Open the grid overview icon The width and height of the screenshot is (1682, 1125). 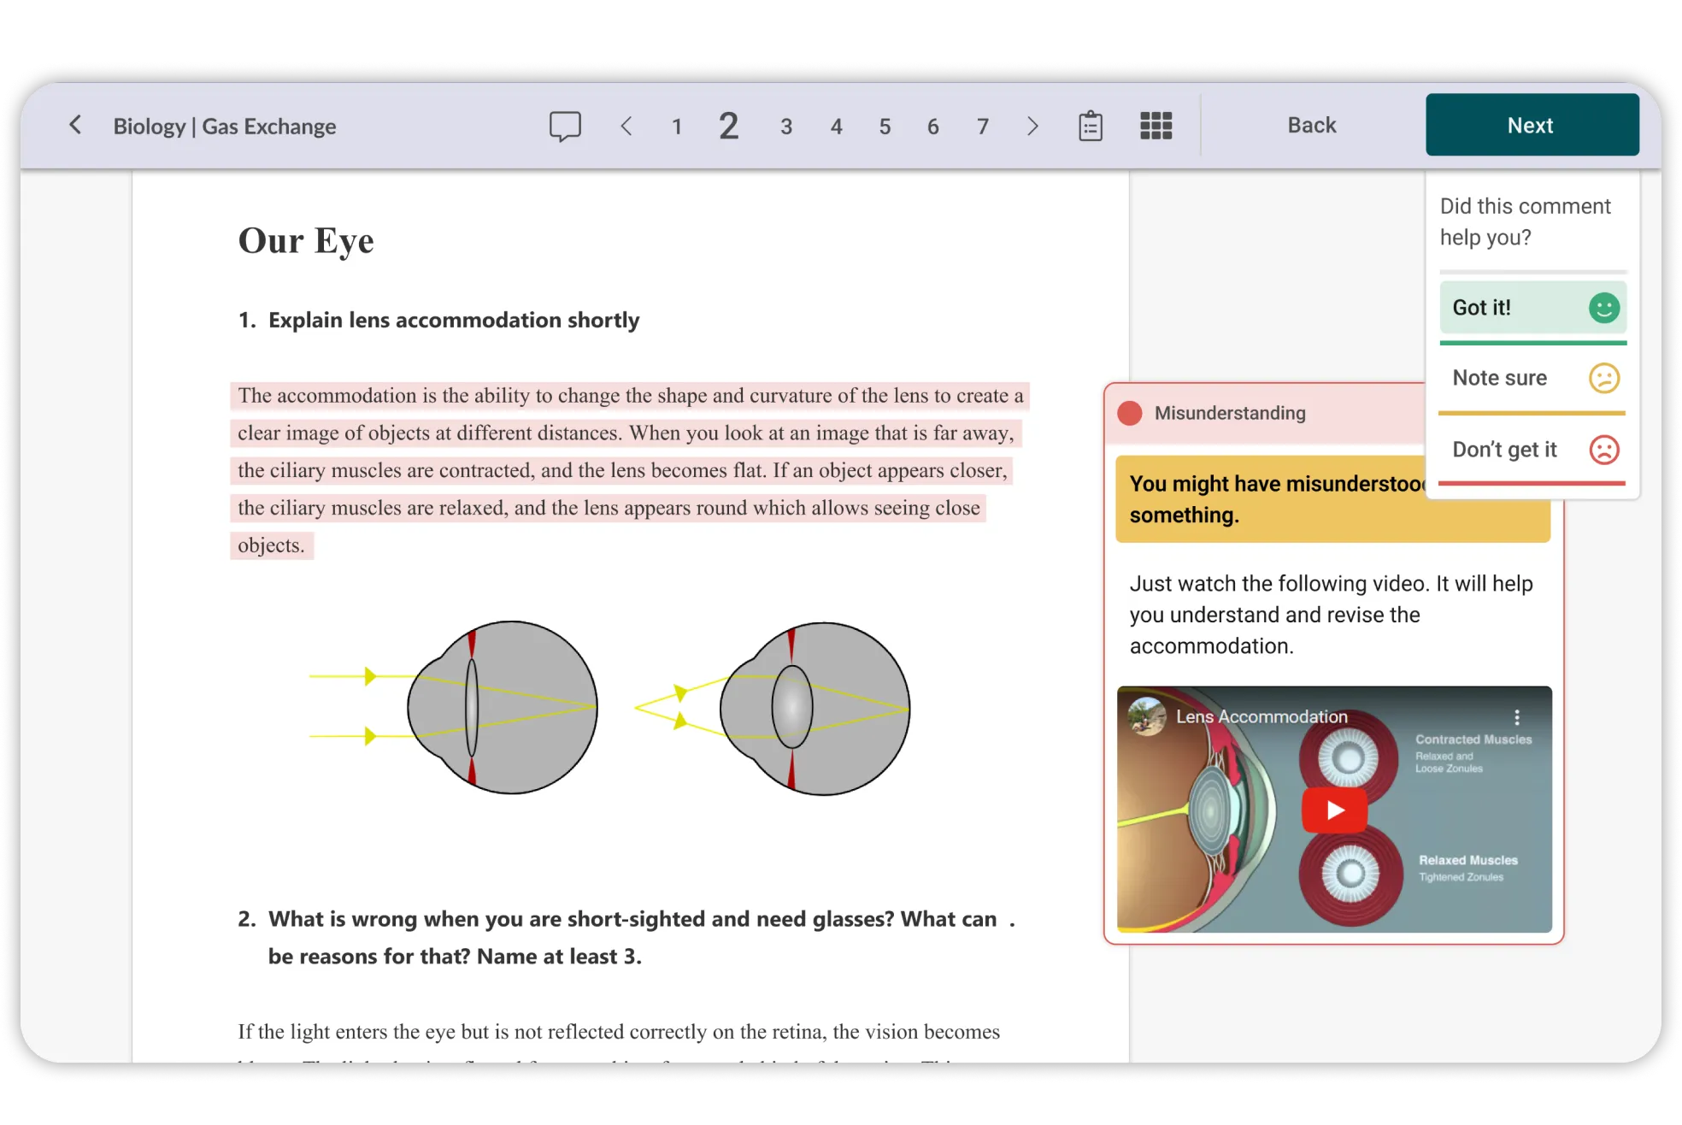tap(1156, 127)
